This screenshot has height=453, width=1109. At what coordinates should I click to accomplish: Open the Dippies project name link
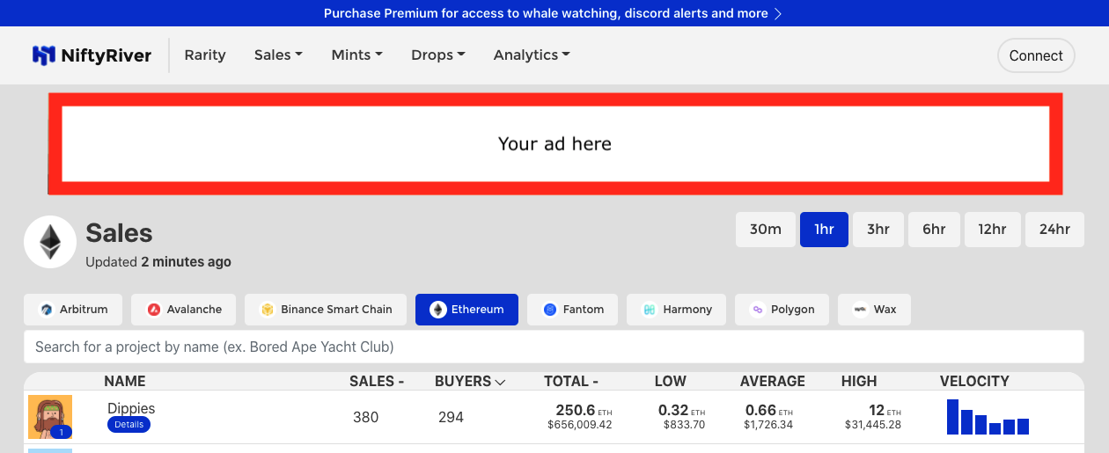click(x=131, y=408)
